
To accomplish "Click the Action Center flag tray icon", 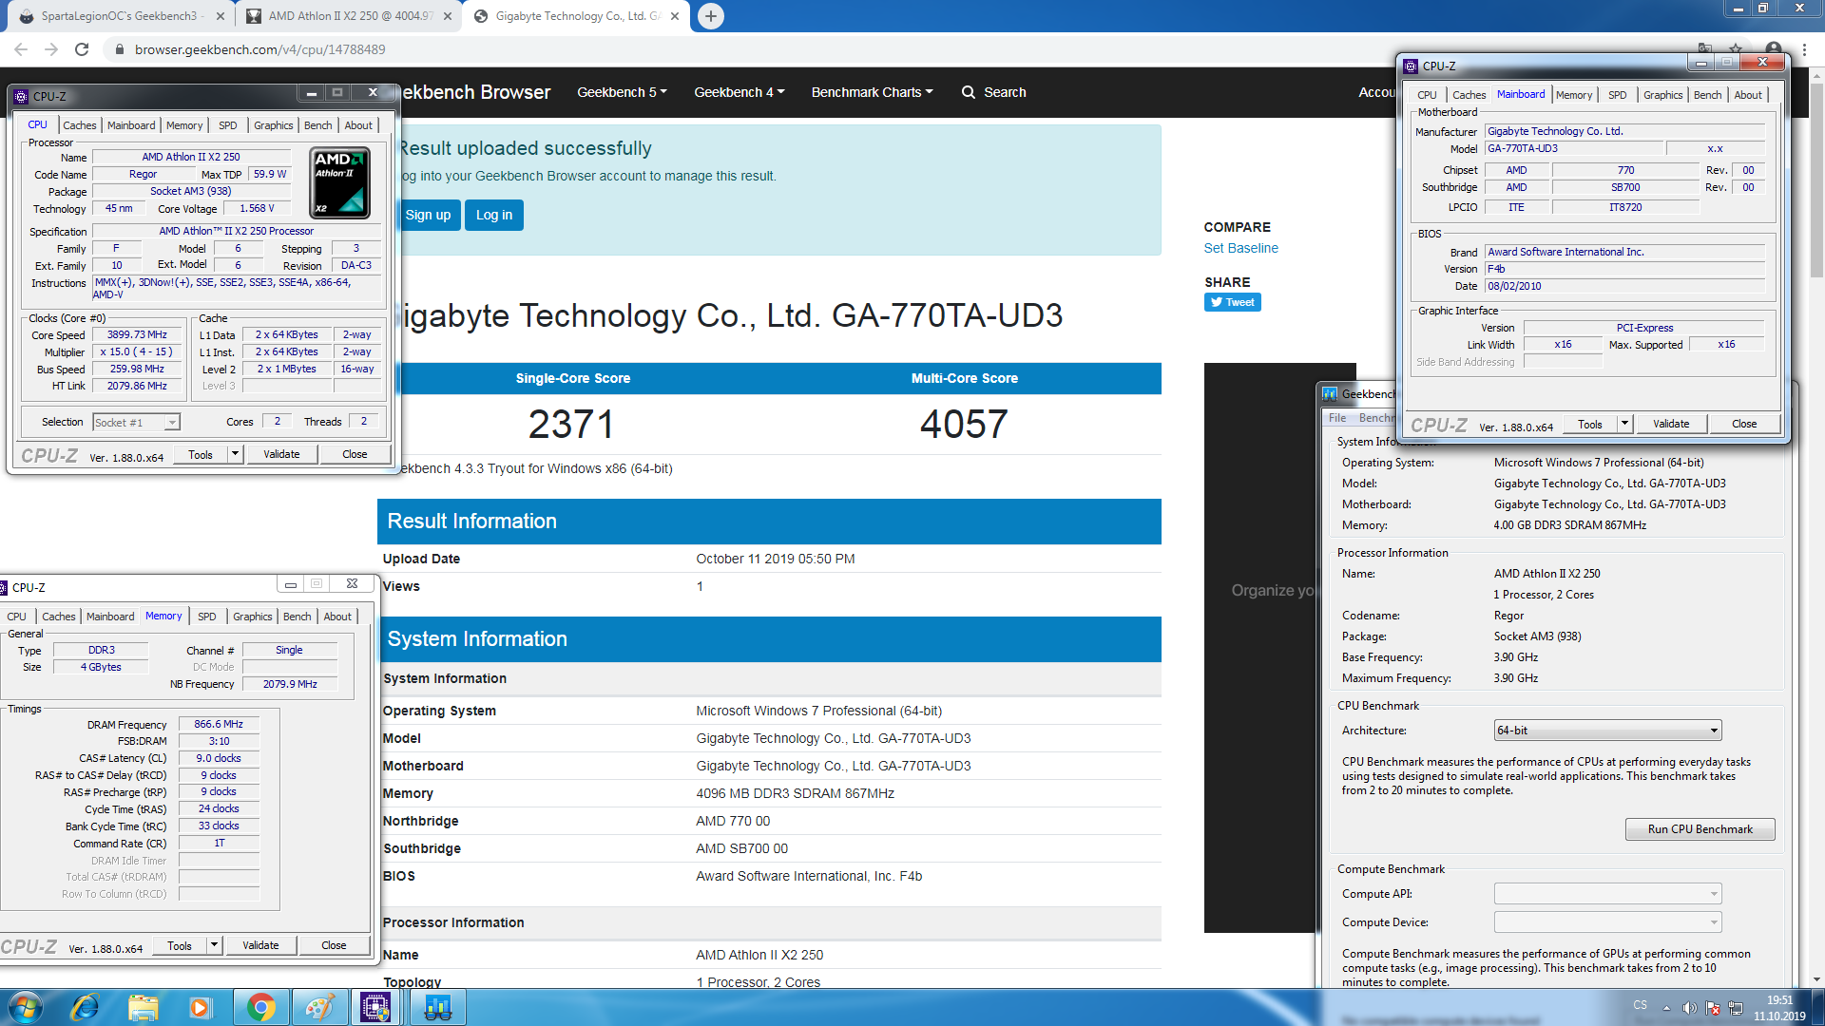I will click(x=1713, y=1008).
